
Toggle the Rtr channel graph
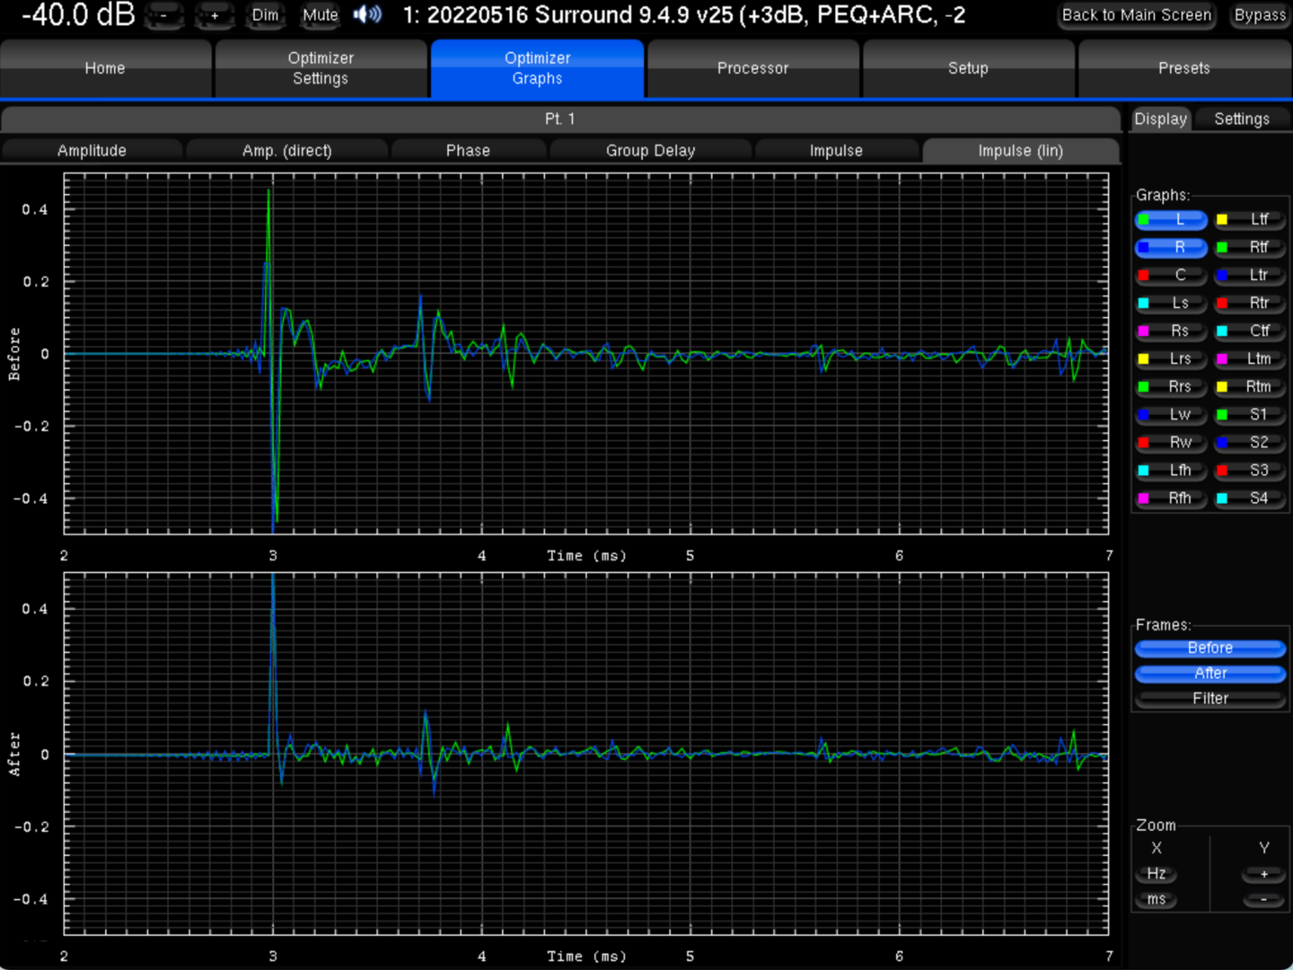(1250, 304)
